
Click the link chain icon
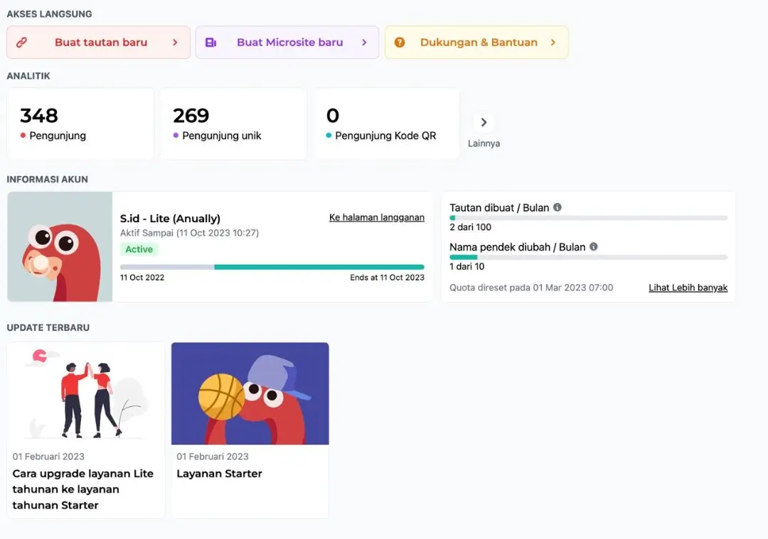[x=22, y=43]
